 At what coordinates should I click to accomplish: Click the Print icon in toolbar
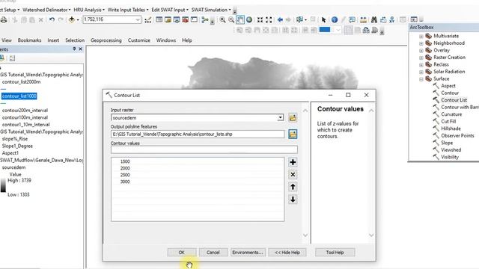pos(3,20)
